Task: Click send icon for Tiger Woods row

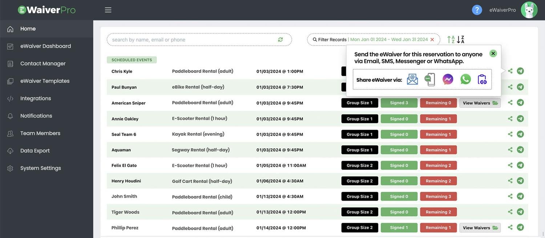Action: tap(520, 212)
